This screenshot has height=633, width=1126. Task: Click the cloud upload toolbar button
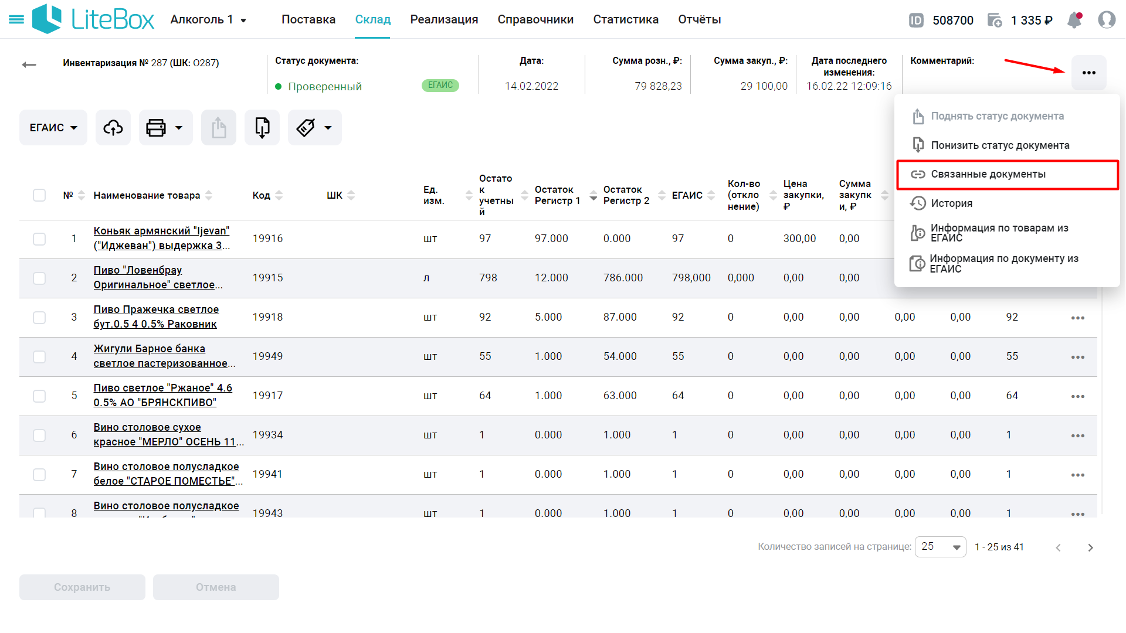pyautogui.click(x=113, y=127)
